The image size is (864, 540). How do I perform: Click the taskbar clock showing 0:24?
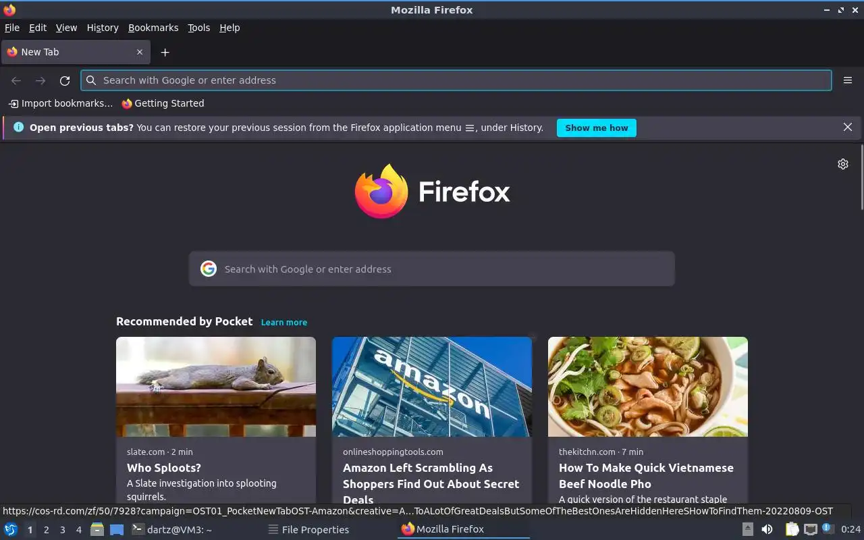click(851, 529)
